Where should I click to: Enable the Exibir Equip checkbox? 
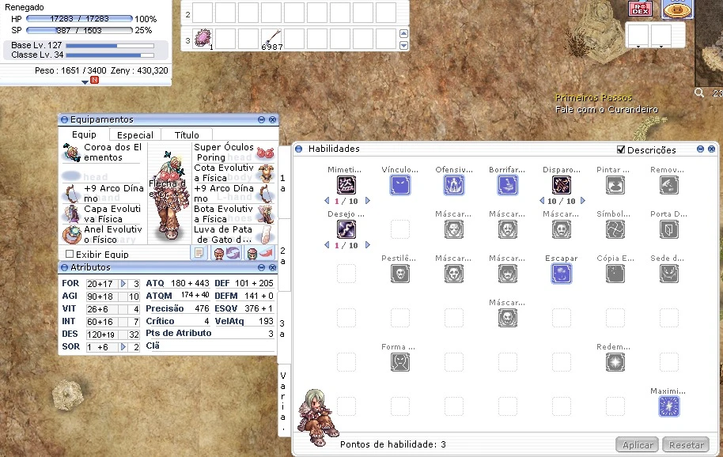tap(71, 252)
